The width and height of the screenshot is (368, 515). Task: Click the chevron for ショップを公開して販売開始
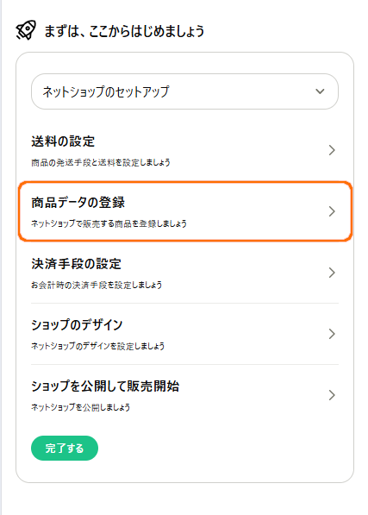tap(332, 395)
